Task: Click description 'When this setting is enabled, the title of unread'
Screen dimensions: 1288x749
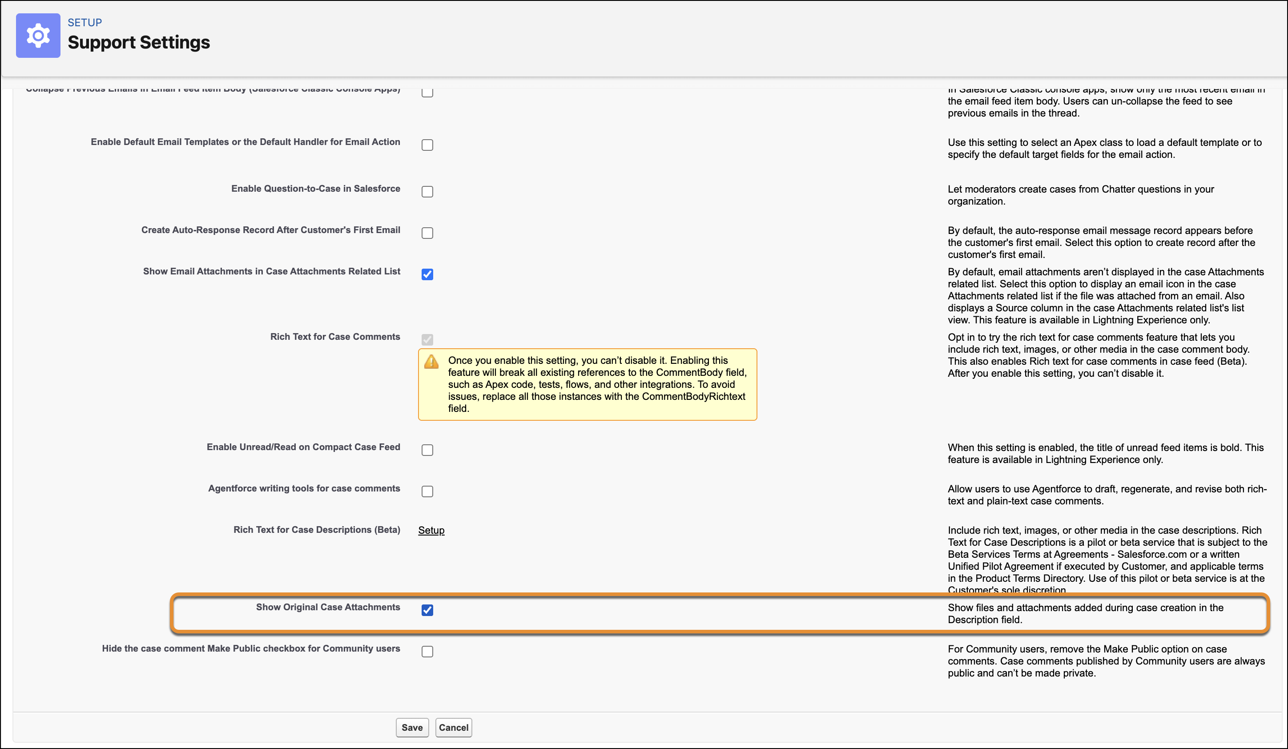Action: point(1106,454)
